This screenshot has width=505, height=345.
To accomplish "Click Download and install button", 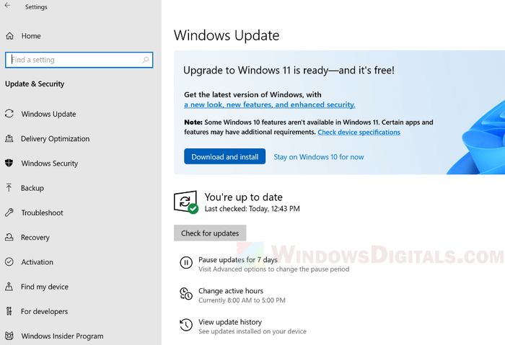I will (x=225, y=156).
